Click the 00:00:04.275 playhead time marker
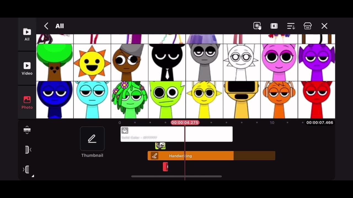 point(185,123)
